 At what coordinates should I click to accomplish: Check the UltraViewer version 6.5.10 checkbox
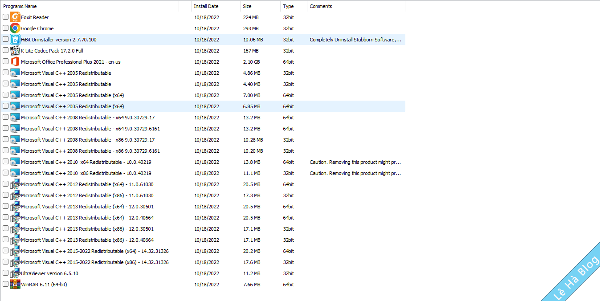point(5,273)
